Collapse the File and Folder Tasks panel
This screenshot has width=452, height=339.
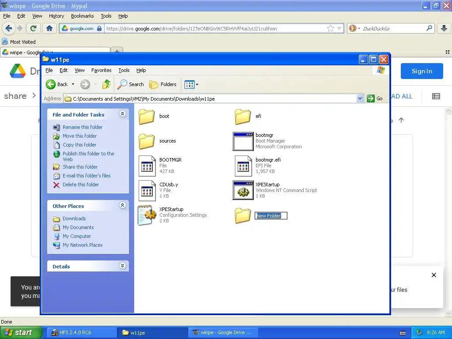123,113
